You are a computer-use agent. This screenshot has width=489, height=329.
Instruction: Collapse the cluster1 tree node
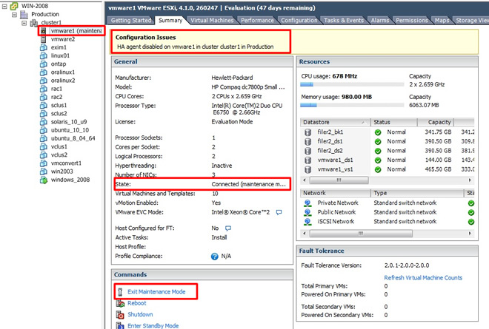click(x=24, y=23)
